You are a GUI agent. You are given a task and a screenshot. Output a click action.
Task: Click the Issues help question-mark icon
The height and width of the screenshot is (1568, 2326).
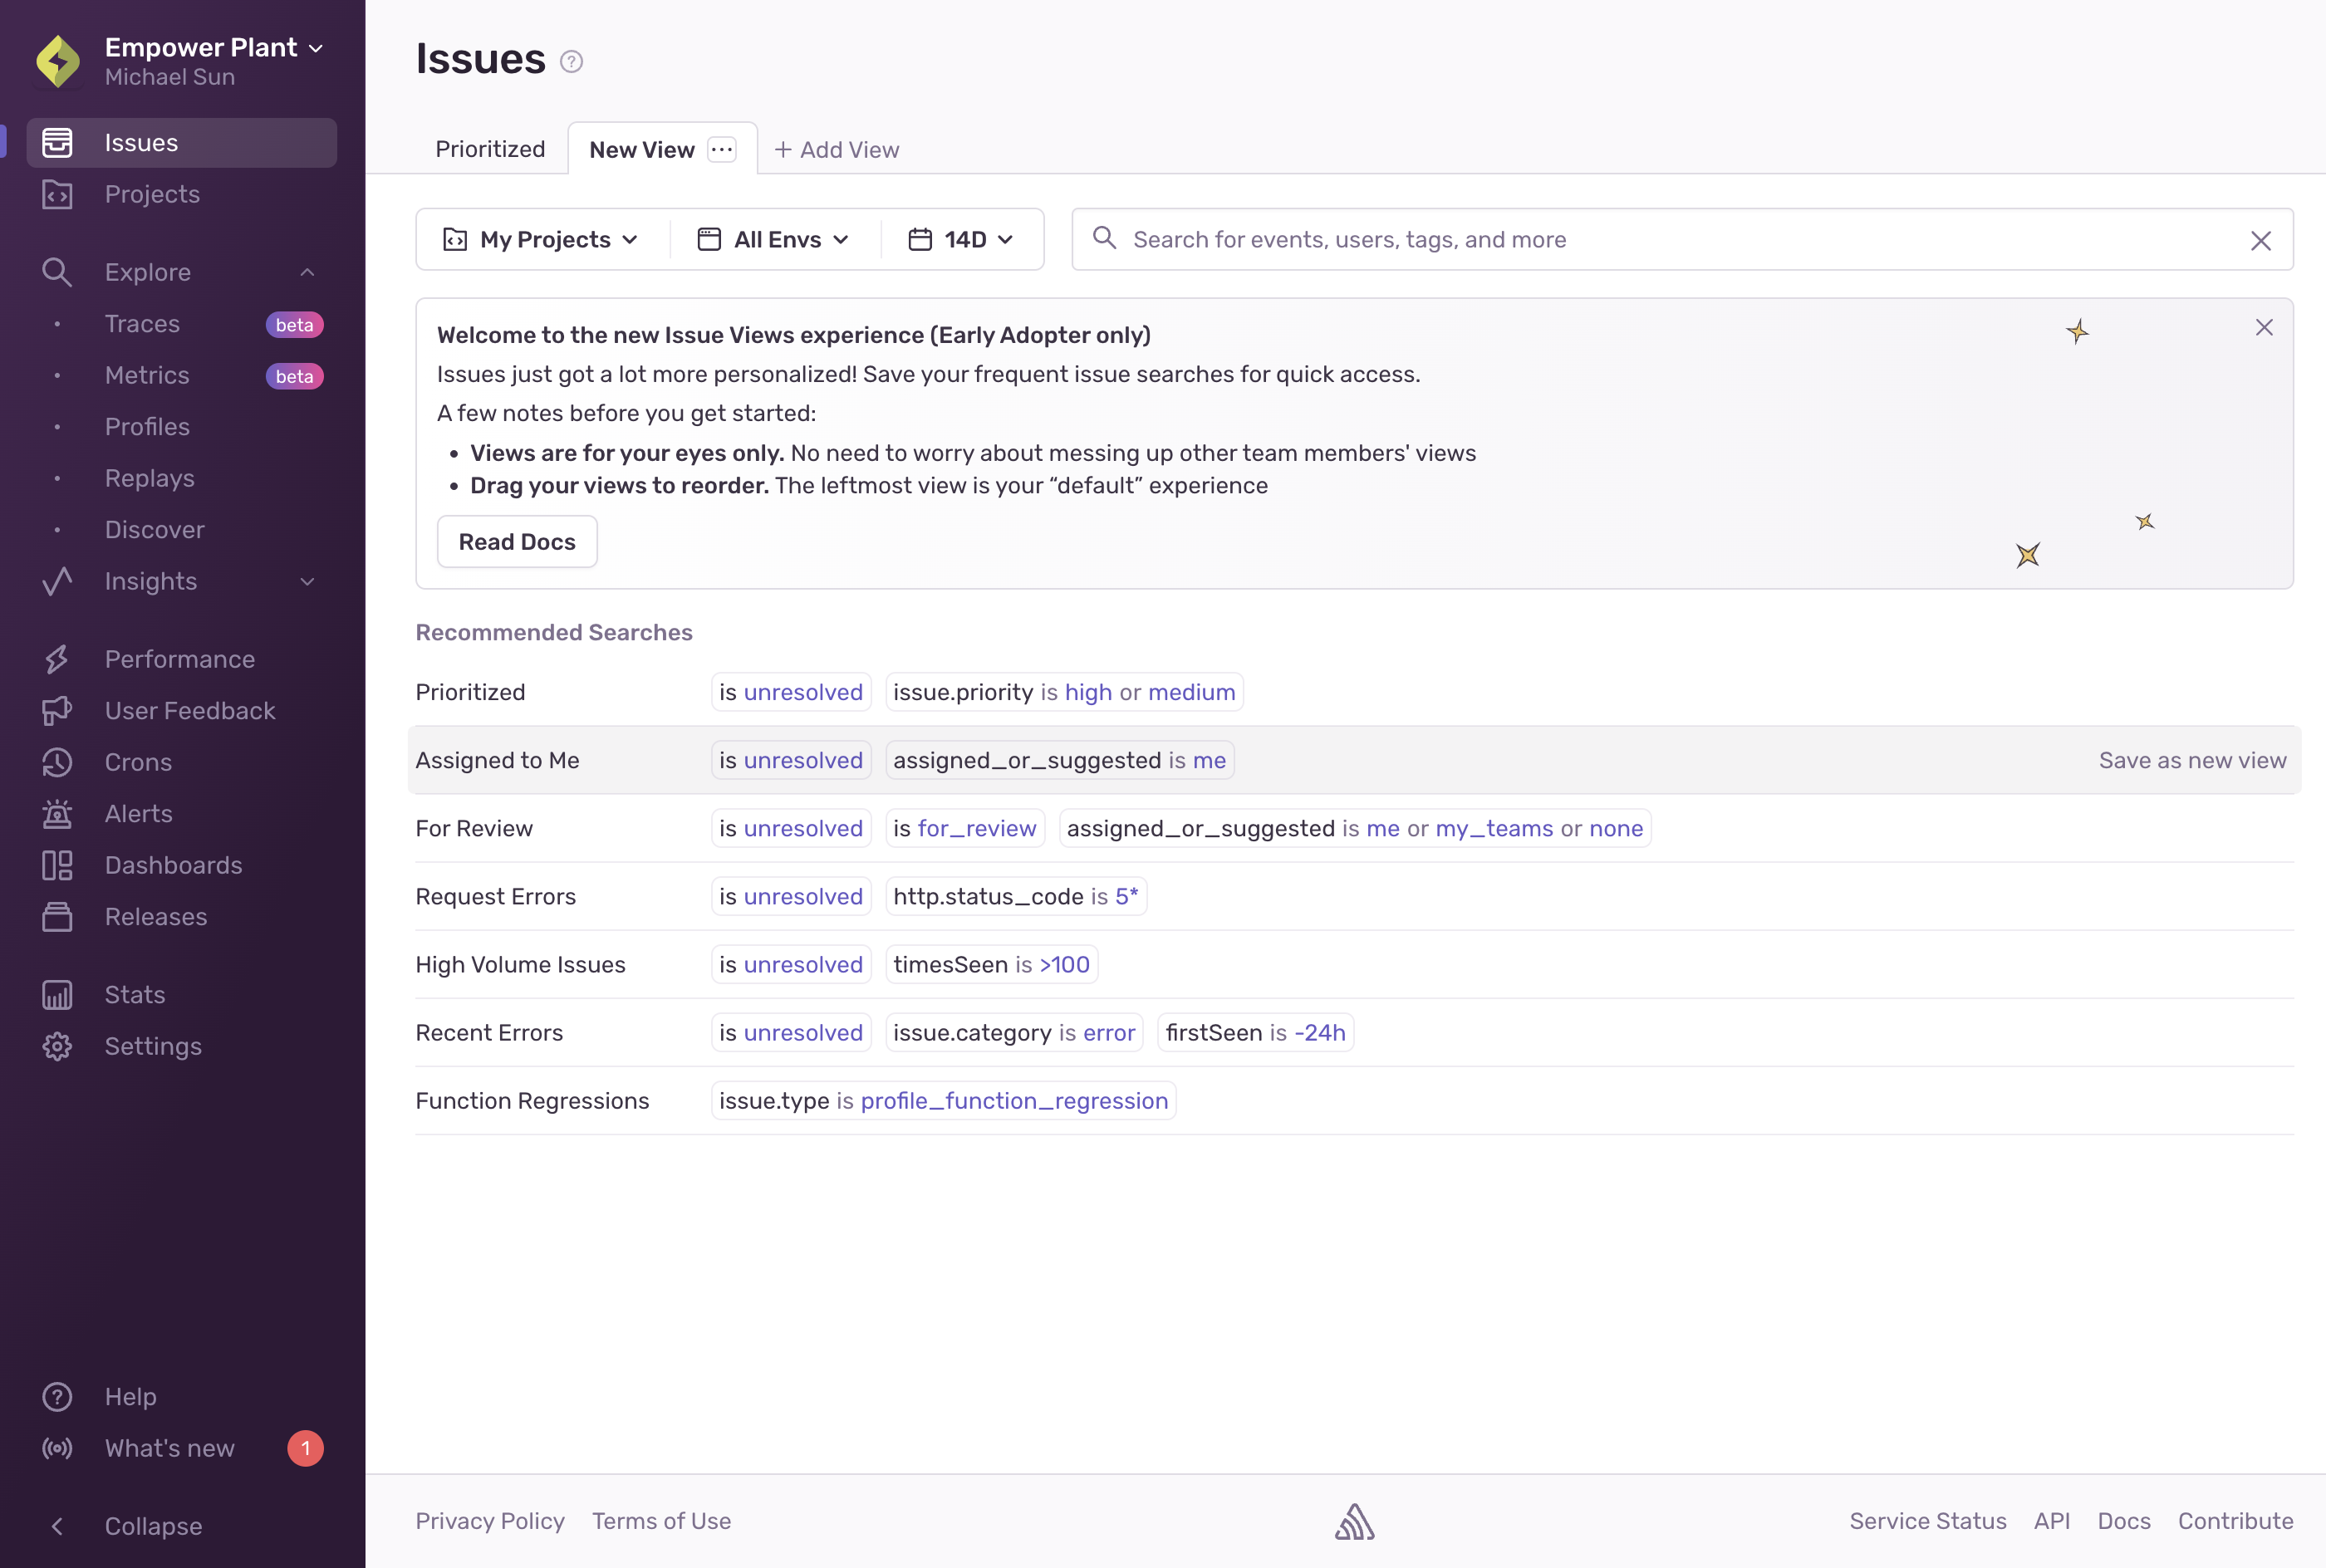tap(571, 62)
